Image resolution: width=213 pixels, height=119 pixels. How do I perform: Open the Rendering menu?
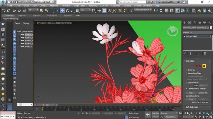[93, 6]
